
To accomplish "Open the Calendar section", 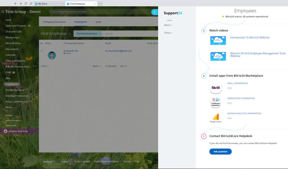I will (x=10, y=55).
